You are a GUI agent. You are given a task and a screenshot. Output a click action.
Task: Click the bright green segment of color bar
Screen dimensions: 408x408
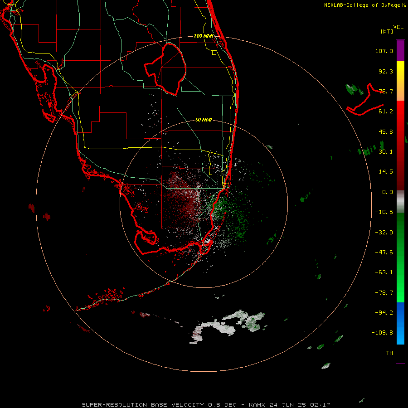pyautogui.click(x=400, y=257)
